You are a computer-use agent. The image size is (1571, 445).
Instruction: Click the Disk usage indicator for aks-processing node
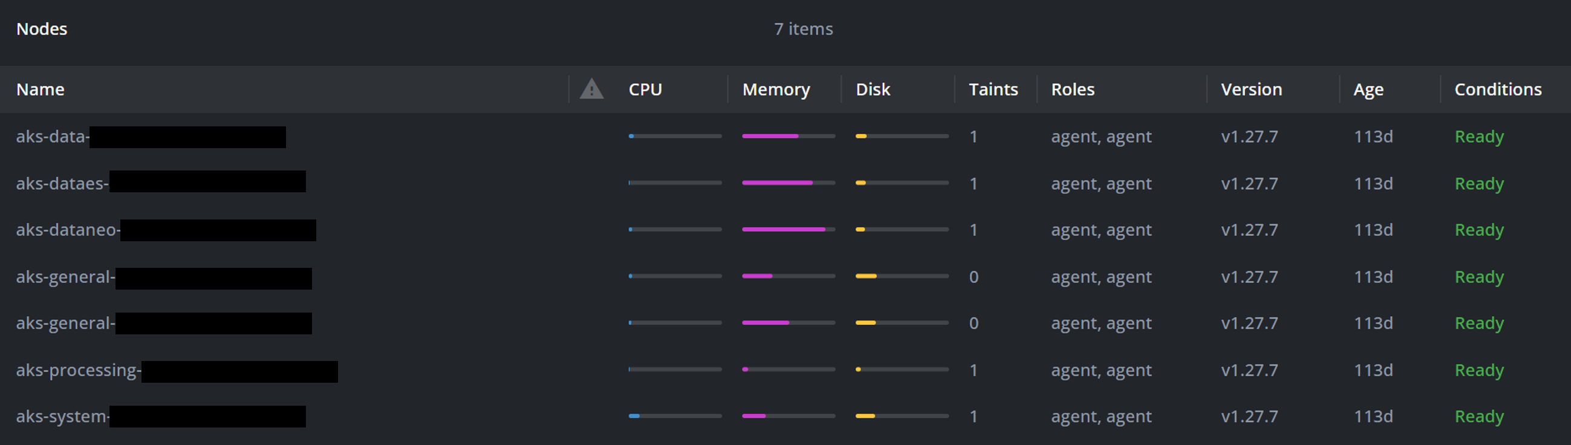pyautogui.click(x=900, y=370)
